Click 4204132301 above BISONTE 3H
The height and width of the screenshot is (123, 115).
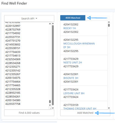point(71,74)
